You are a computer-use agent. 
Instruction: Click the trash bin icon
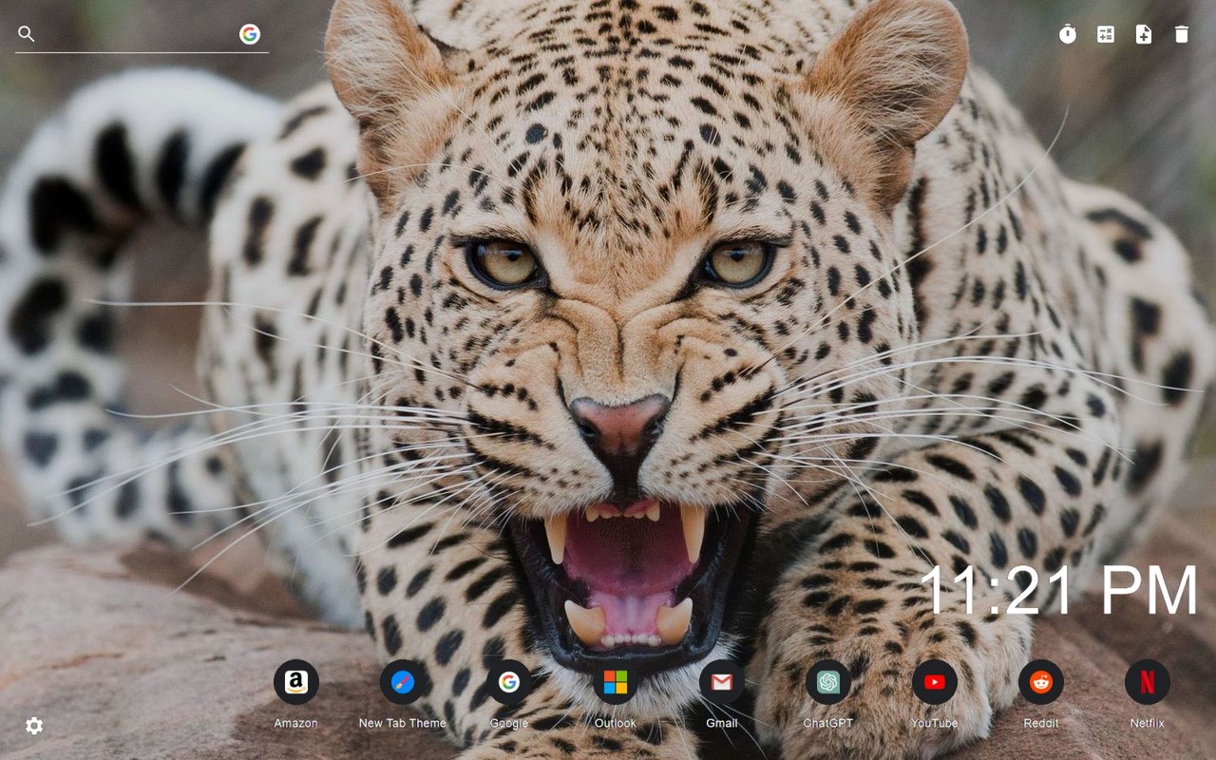click(x=1182, y=34)
